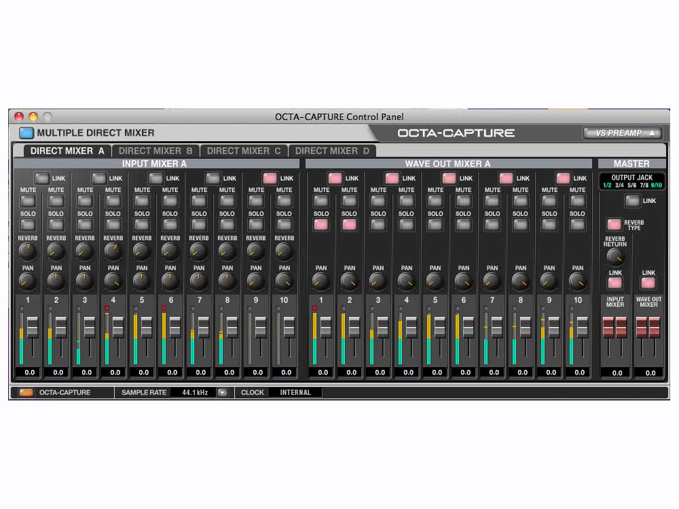
Task: Mute wave out channel 3
Action: (378, 201)
